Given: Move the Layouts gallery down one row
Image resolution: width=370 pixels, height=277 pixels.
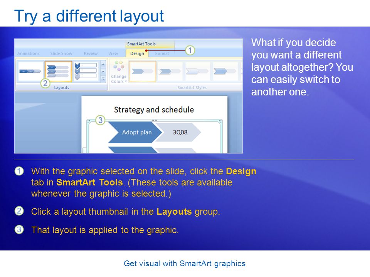Looking at the screenshot, I should pos(103,71).
